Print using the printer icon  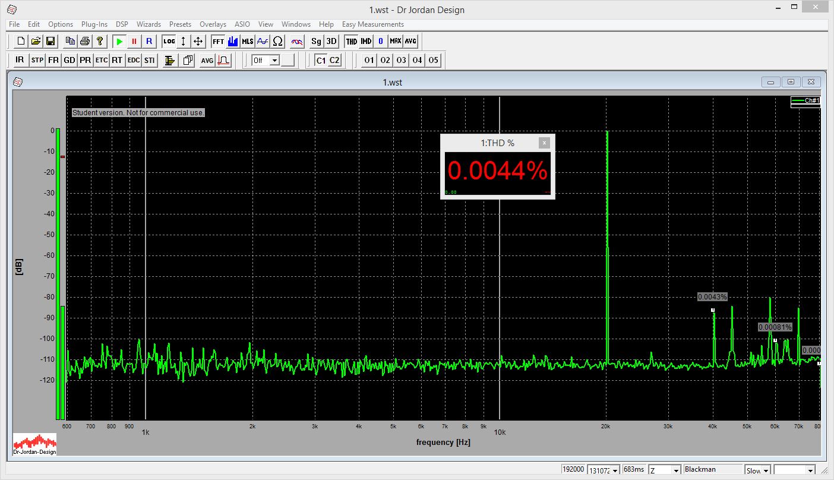[85, 42]
